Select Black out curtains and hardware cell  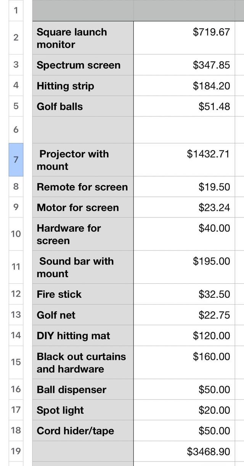[83, 363]
